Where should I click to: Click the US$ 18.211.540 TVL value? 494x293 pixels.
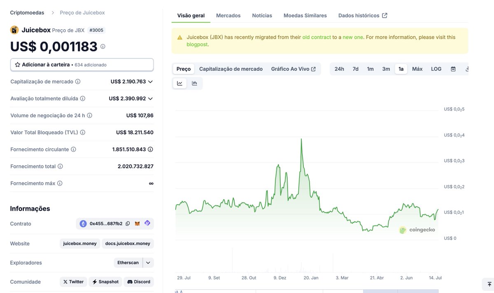pos(135,133)
